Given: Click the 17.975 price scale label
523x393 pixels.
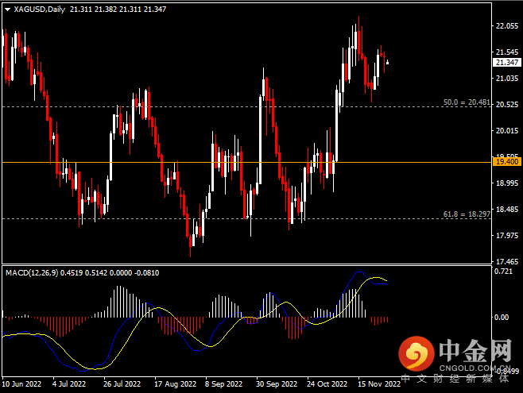Looking at the screenshot, I should pos(506,236).
